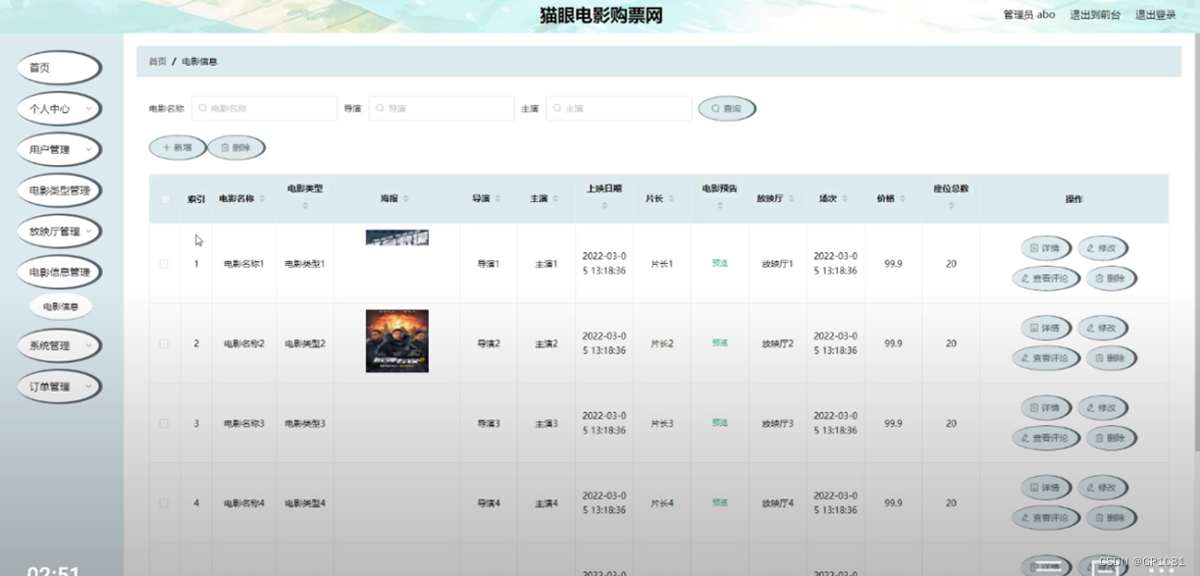Check the row 4 checkbox for 电影名称4
This screenshot has width=1200, height=576.
[x=164, y=503]
